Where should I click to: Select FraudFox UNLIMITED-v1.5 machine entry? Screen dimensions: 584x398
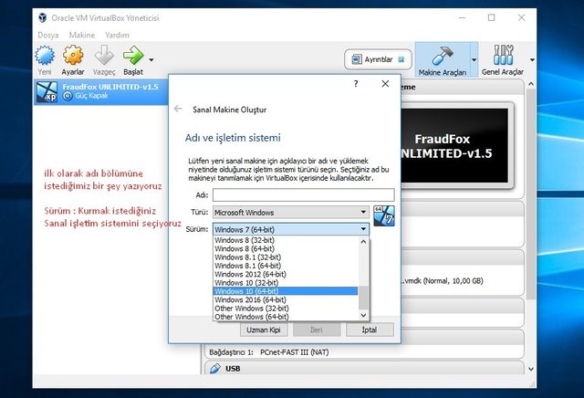coord(101,91)
